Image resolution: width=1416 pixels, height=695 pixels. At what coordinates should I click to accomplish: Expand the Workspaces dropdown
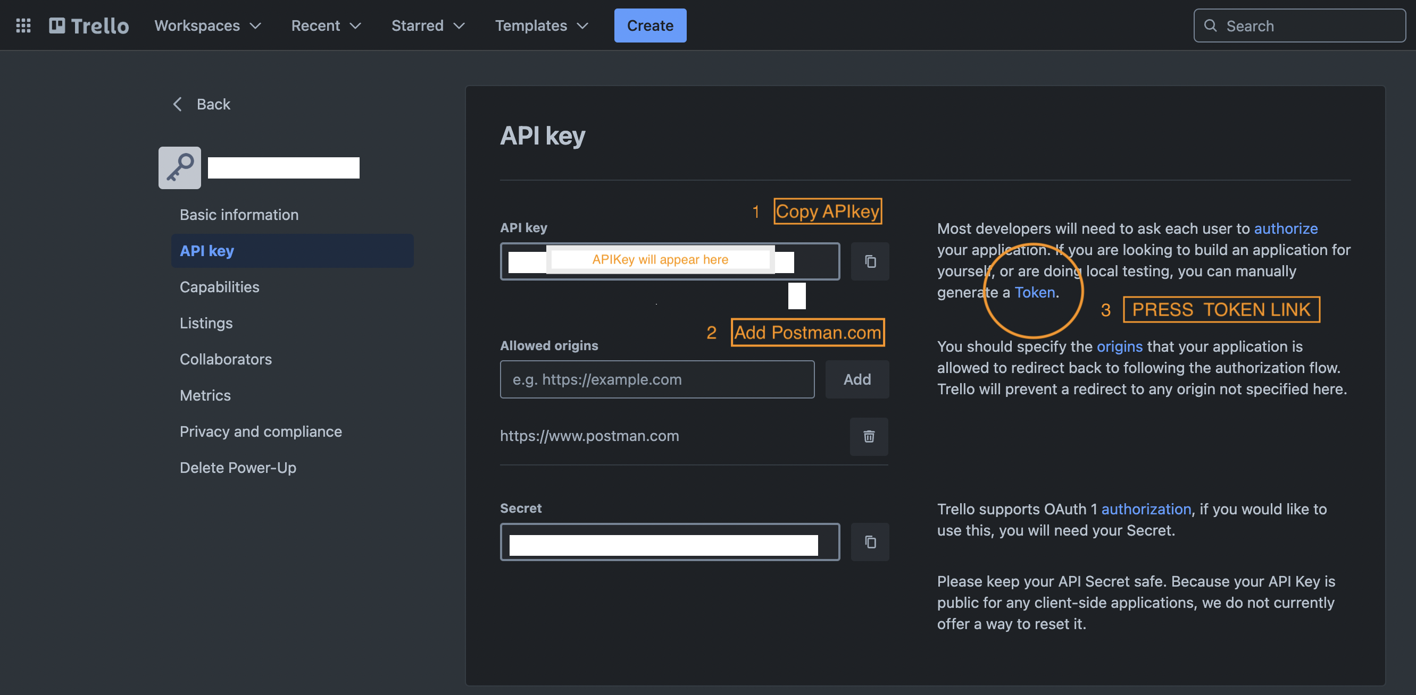[208, 26]
